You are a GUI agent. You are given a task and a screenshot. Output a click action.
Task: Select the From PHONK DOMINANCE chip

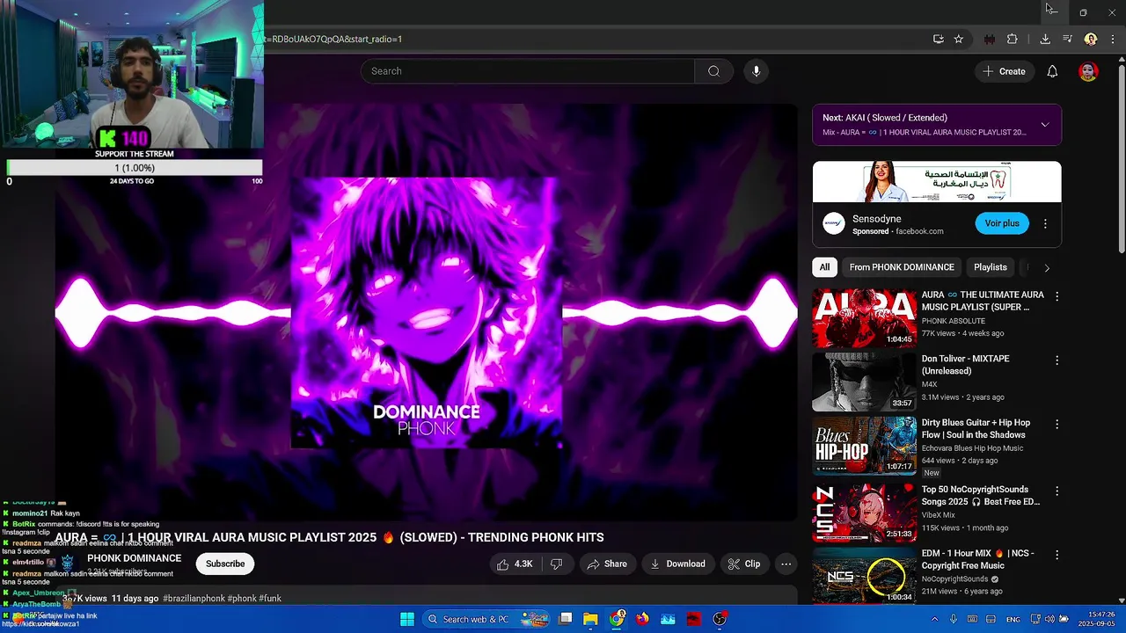[902, 267]
